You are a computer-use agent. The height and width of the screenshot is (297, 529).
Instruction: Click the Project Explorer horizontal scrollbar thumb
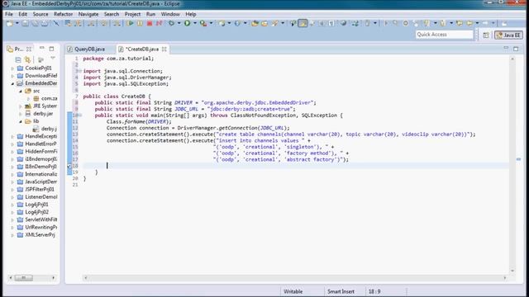[23, 278]
